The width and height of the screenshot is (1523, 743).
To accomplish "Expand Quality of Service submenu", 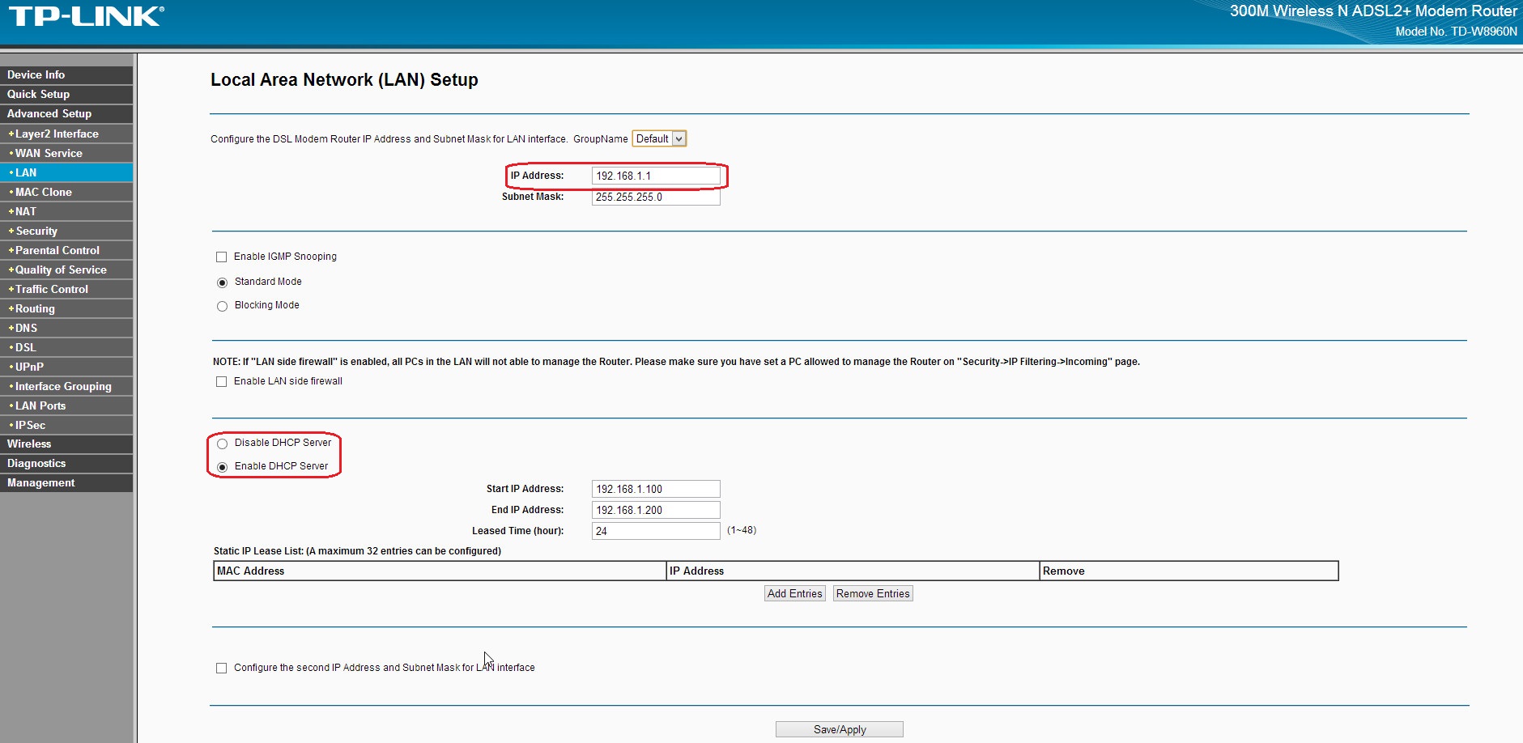I will pyautogui.click(x=66, y=270).
